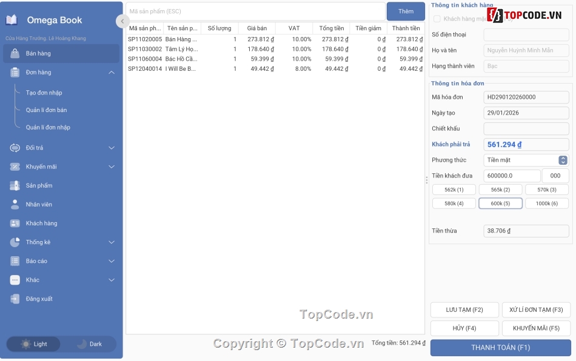Open the Phương thức payment method dropdown
The height and width of the screenshot is (361, 576).
(x=526, y=160)
